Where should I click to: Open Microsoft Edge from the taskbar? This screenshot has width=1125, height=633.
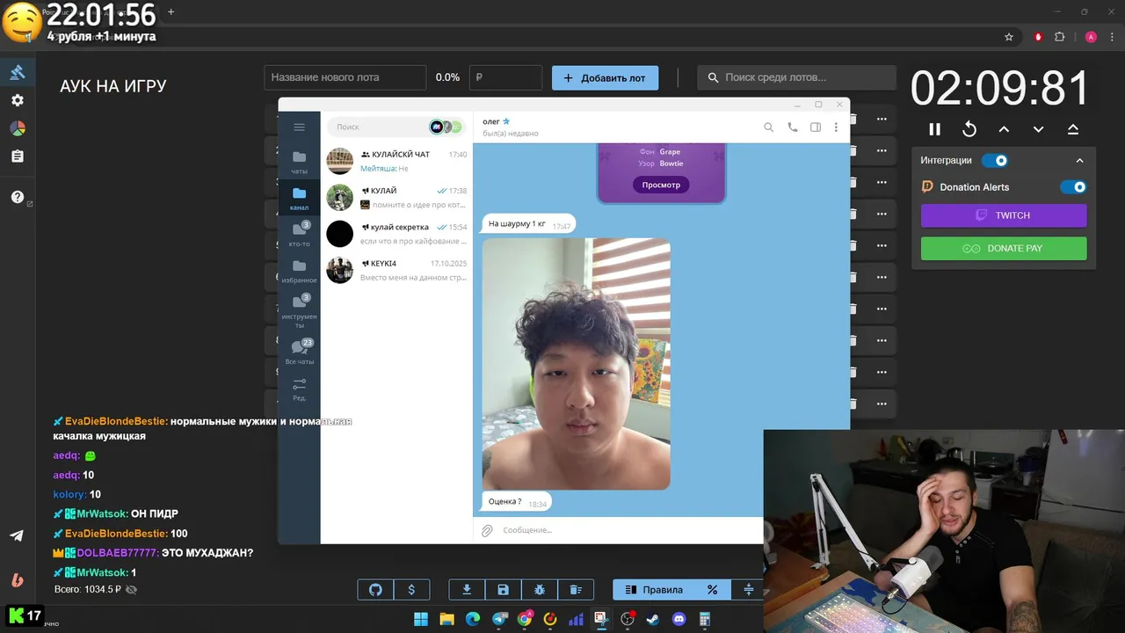pos(473,619)
